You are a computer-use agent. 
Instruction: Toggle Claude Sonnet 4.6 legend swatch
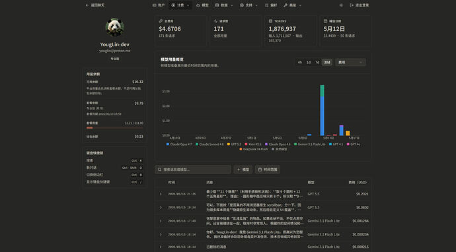pyautogui.click(x=197, y=144)
